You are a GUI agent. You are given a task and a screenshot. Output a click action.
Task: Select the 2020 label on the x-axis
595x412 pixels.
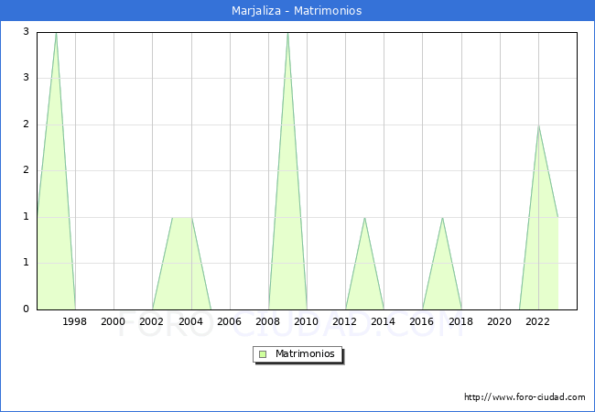(499, 321)
